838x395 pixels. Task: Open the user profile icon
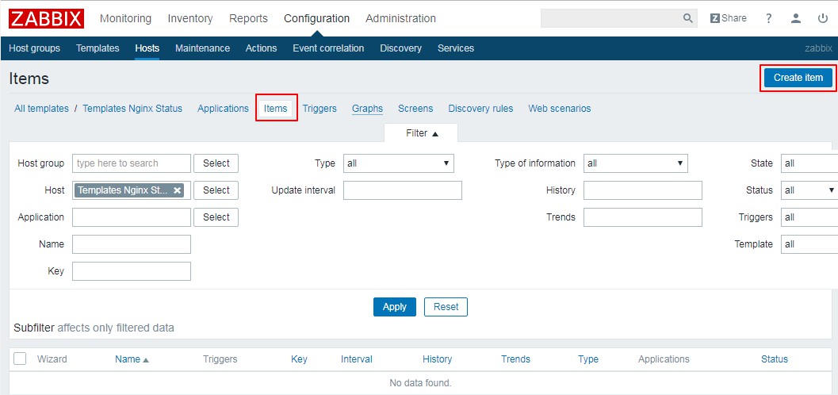click(796, 18)
